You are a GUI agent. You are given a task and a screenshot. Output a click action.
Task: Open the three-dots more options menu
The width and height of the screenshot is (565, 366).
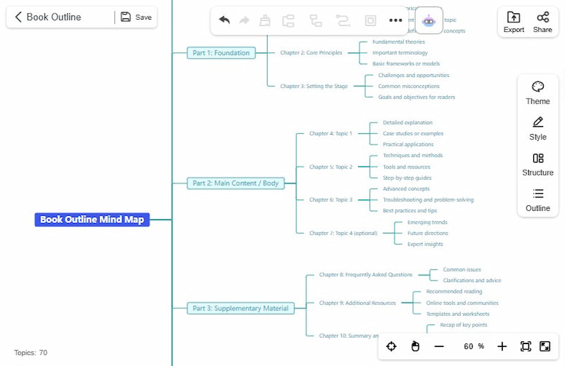click(395, 20)
